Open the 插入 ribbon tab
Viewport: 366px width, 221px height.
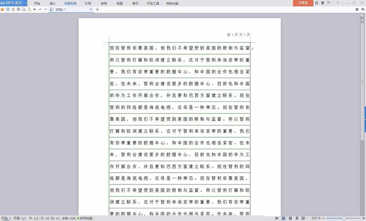[x=53, y=3]
